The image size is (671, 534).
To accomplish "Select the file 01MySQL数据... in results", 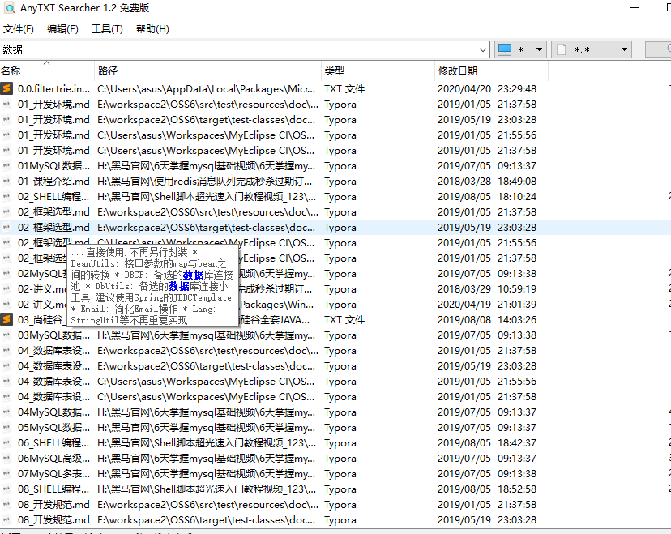I will point(54,165).
